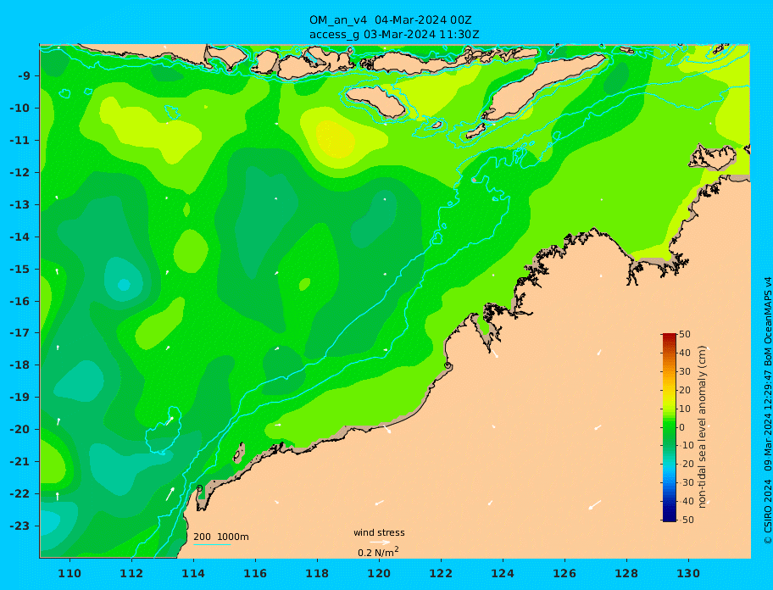Click latitude axis label -19

19,397
